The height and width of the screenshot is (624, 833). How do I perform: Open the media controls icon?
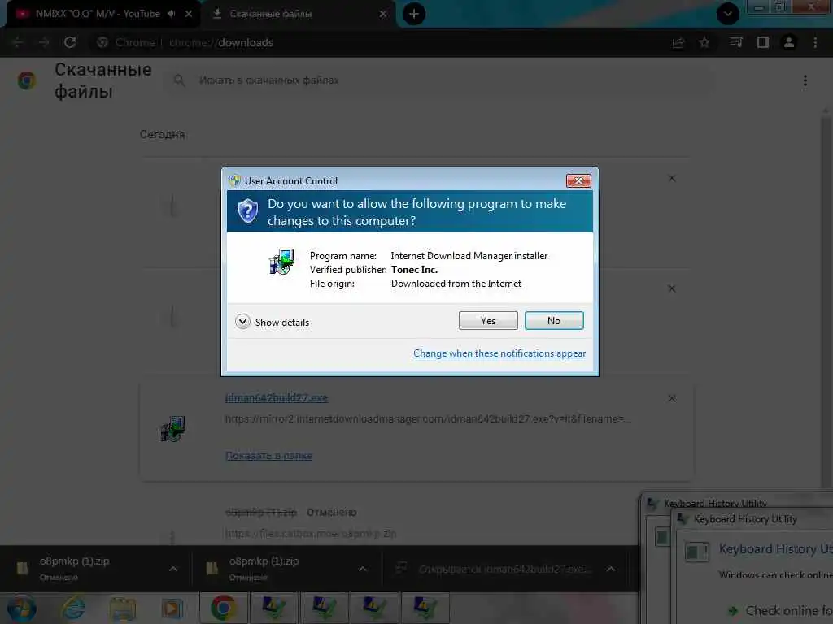(735, 42)
